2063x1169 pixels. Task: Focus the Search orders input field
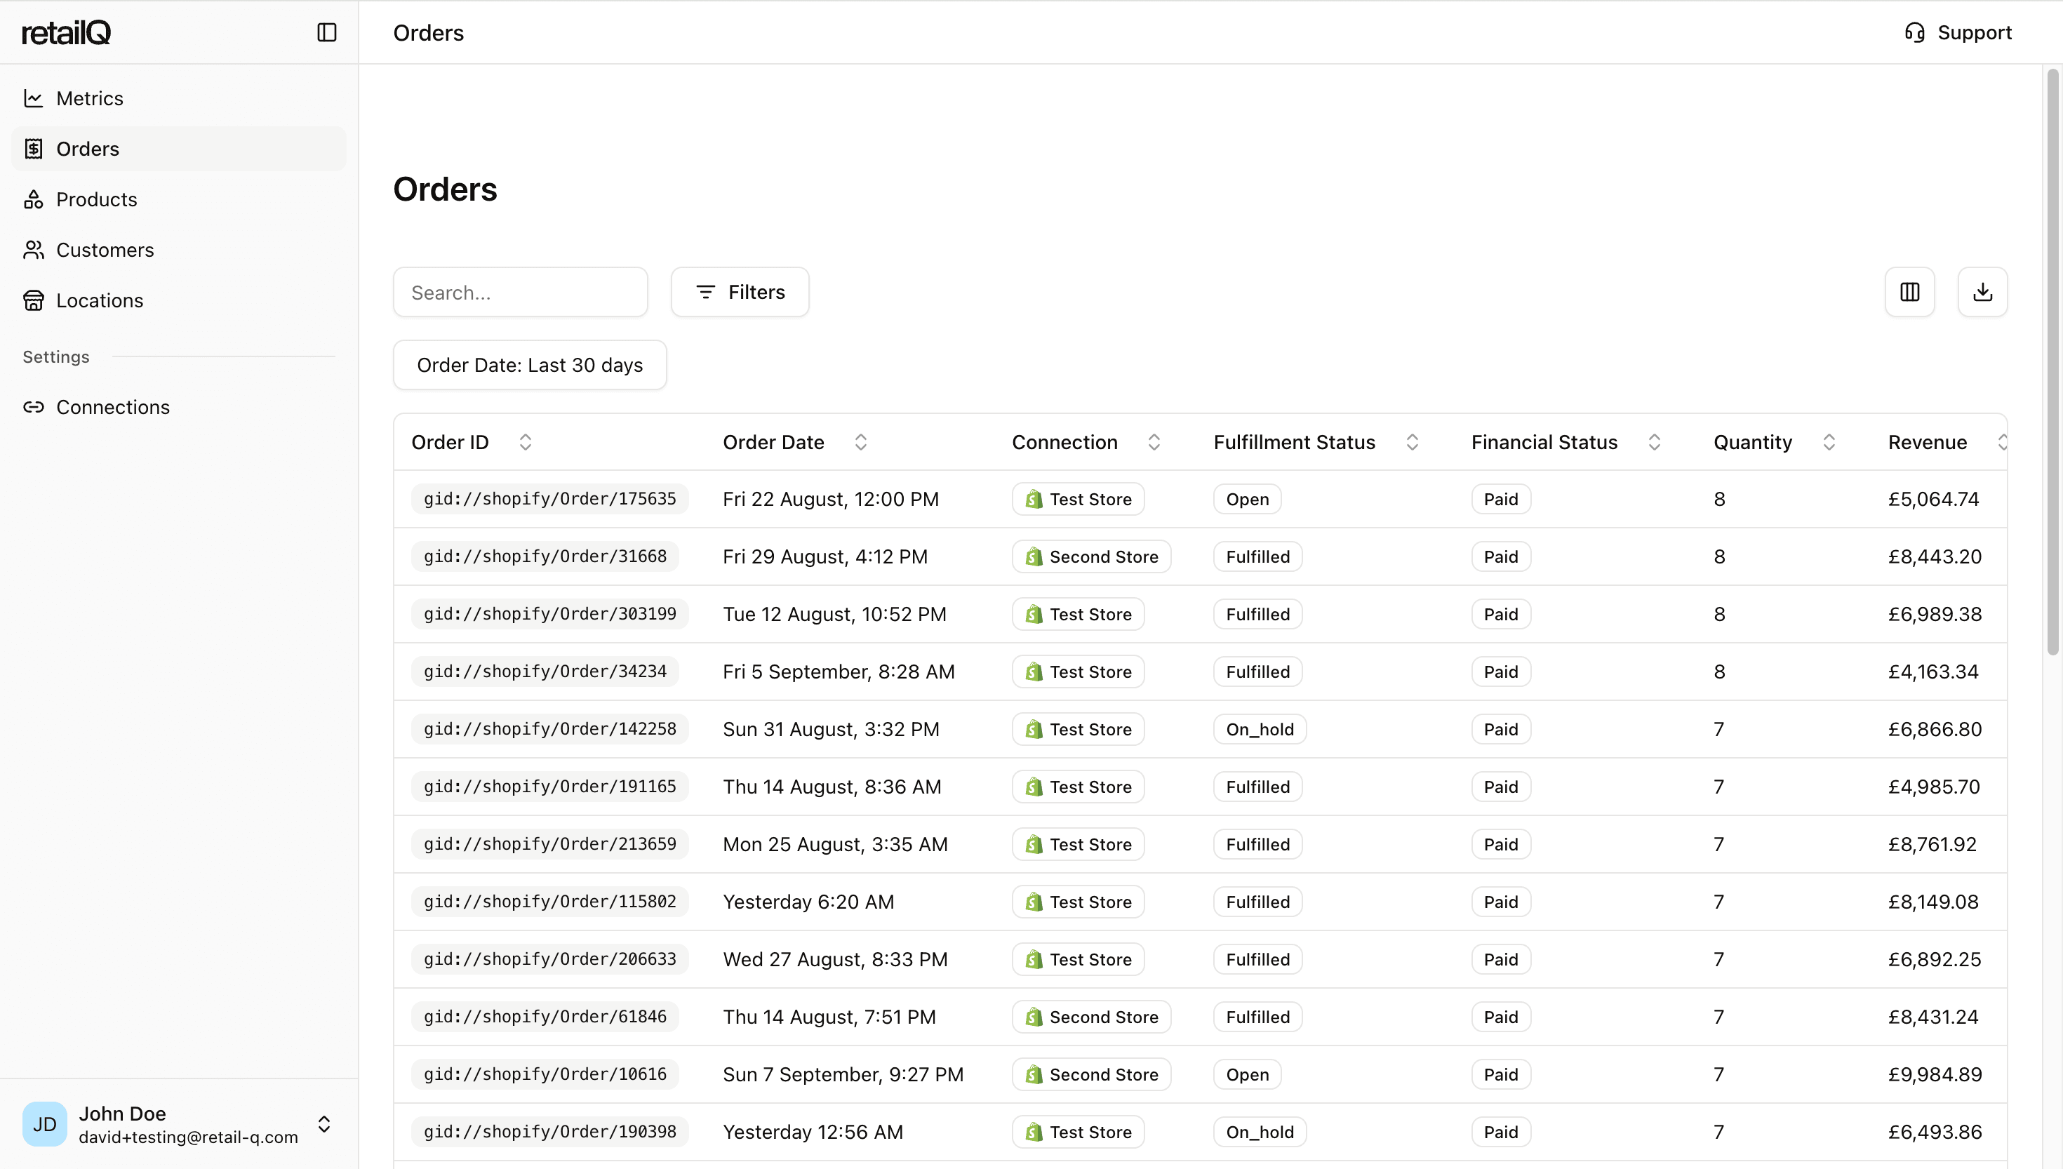pos(520,292)
